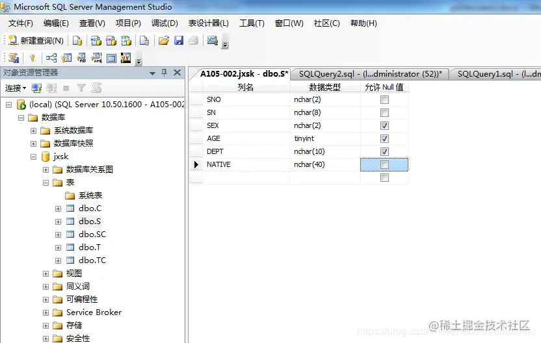Click the grayed printer icon

pyautogui.click(x=194, y=41)
